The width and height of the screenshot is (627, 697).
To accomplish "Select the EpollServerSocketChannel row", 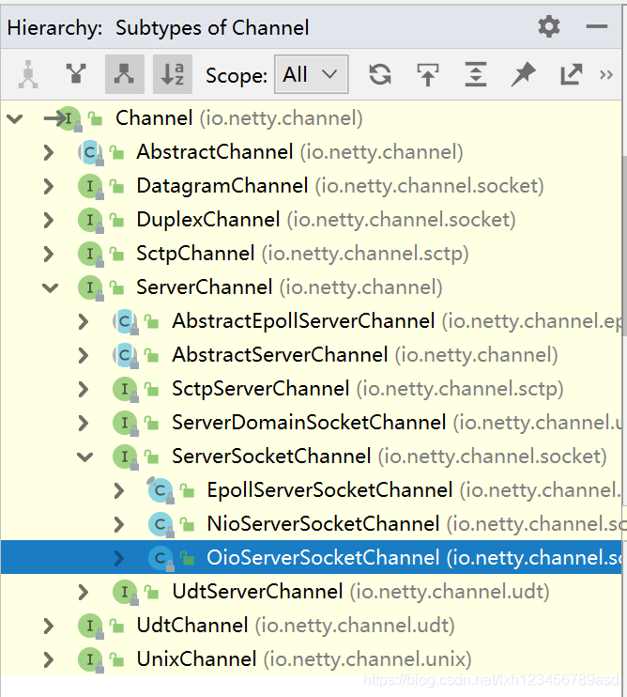I will [311, 490].
